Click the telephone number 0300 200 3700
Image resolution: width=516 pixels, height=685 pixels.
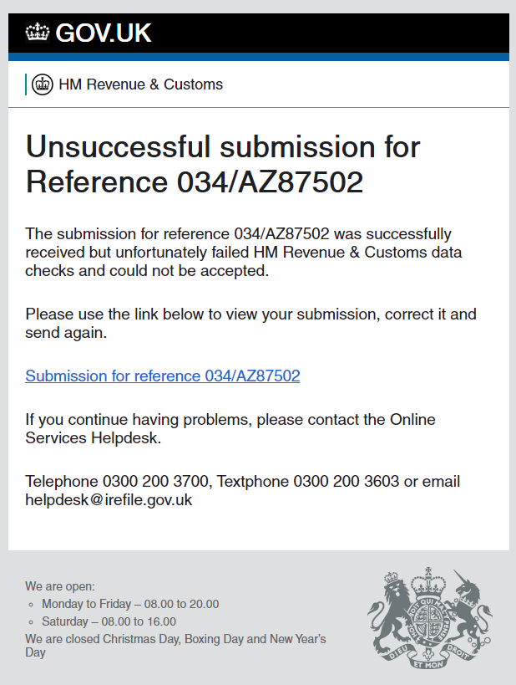155,481
